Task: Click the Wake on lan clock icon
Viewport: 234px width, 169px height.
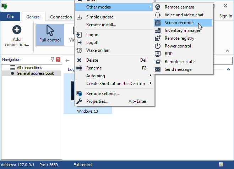Action: (80, 50)
